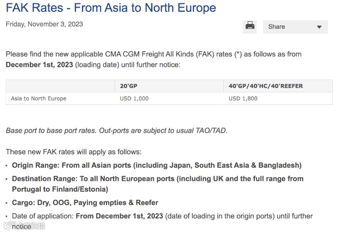Screen dimensions: 338x233
Task: Click the 'Please find the new applicable' paragraph
Action: click(153, 54)
